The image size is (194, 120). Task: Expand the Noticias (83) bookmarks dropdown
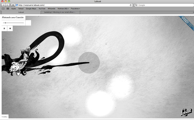(63, 9)
